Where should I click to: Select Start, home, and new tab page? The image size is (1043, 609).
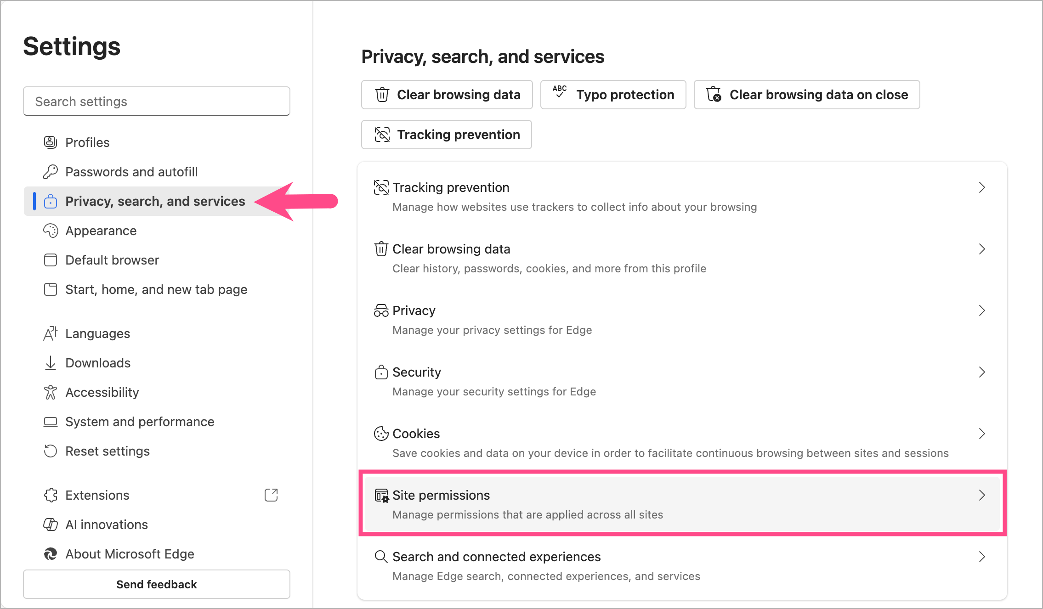click(x=156, y=289)
